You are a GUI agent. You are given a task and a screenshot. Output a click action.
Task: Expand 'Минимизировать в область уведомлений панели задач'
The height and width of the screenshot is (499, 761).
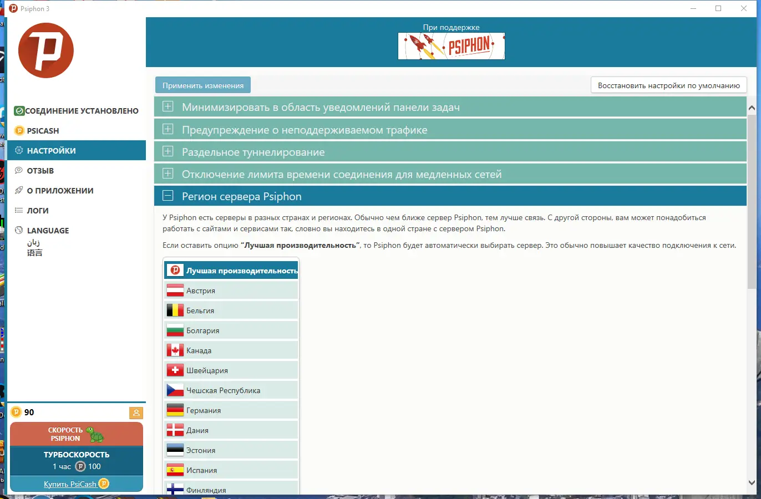tap(450, 107)
